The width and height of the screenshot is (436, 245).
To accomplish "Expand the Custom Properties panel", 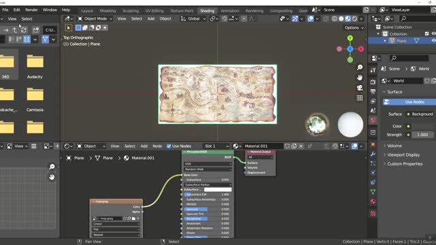I will tap(404, 164).
